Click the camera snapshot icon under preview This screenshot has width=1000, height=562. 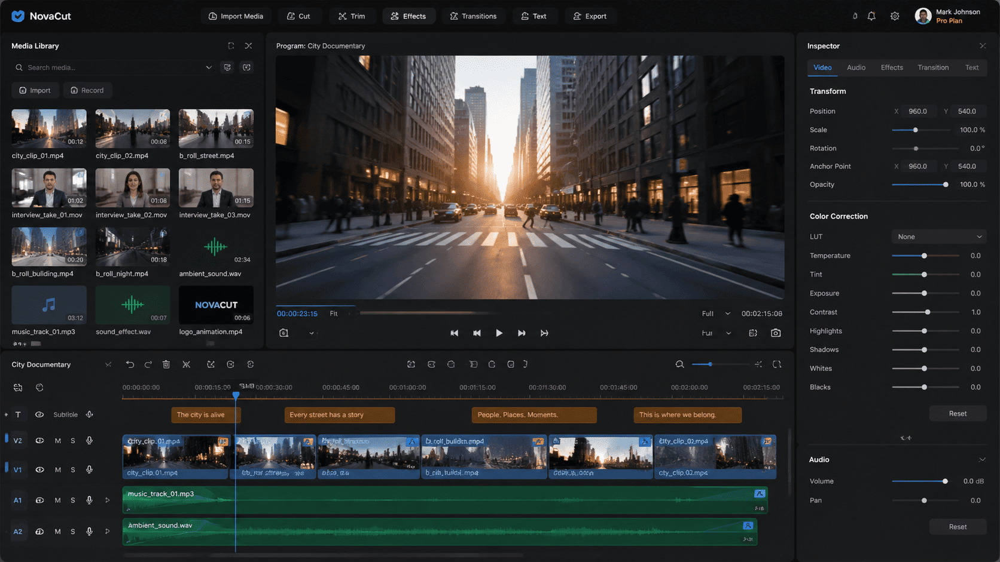[776, 333]
